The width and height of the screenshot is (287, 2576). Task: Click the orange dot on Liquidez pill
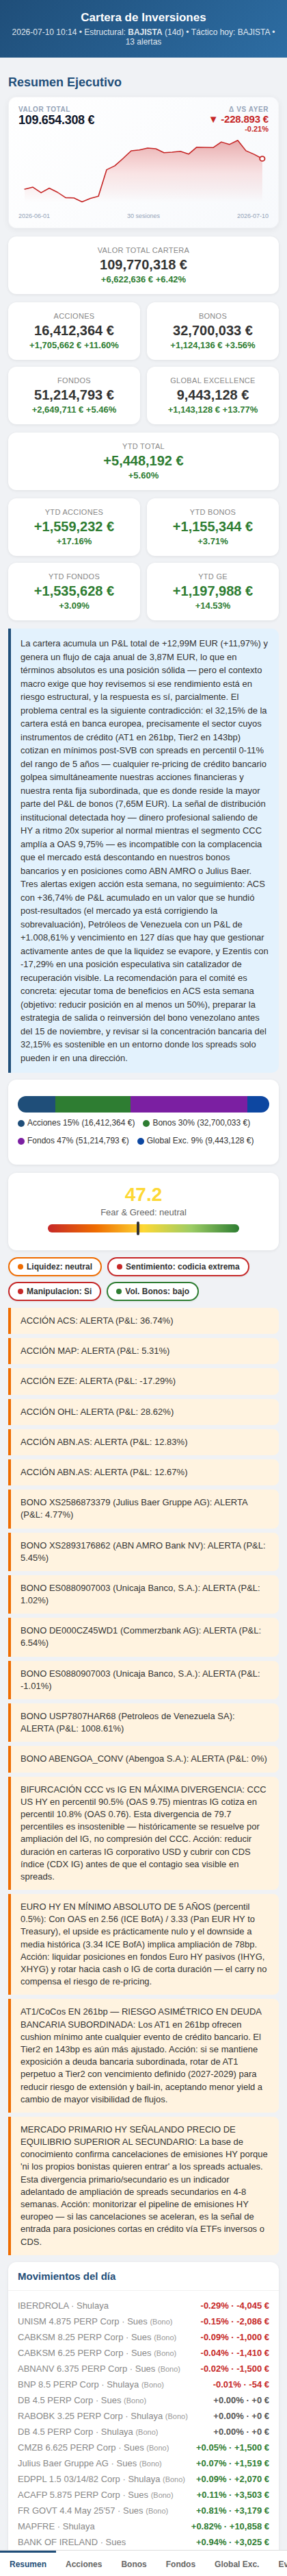20,1267
